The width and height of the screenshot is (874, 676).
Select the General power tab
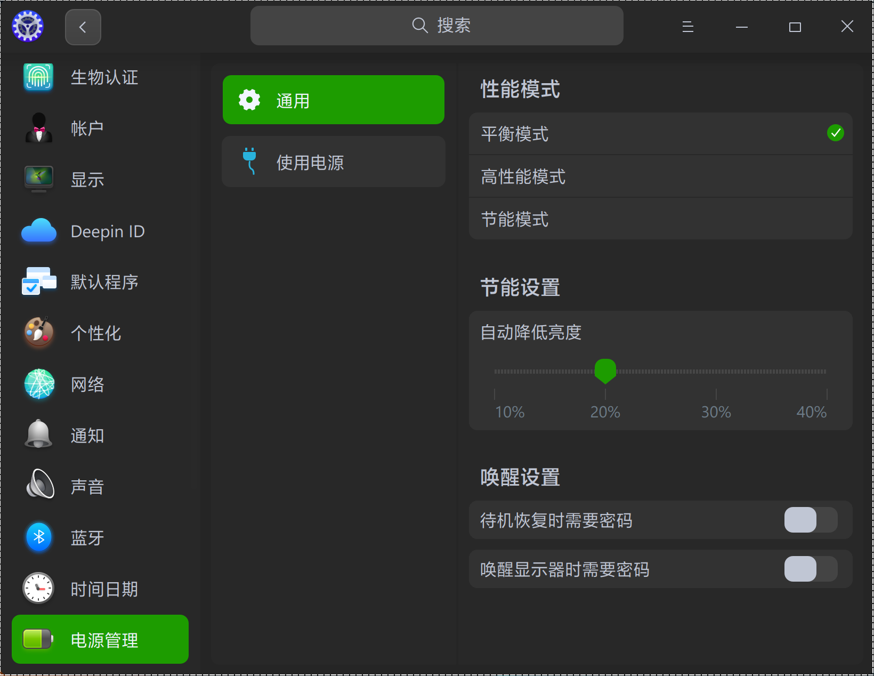[x=333, y=100]
